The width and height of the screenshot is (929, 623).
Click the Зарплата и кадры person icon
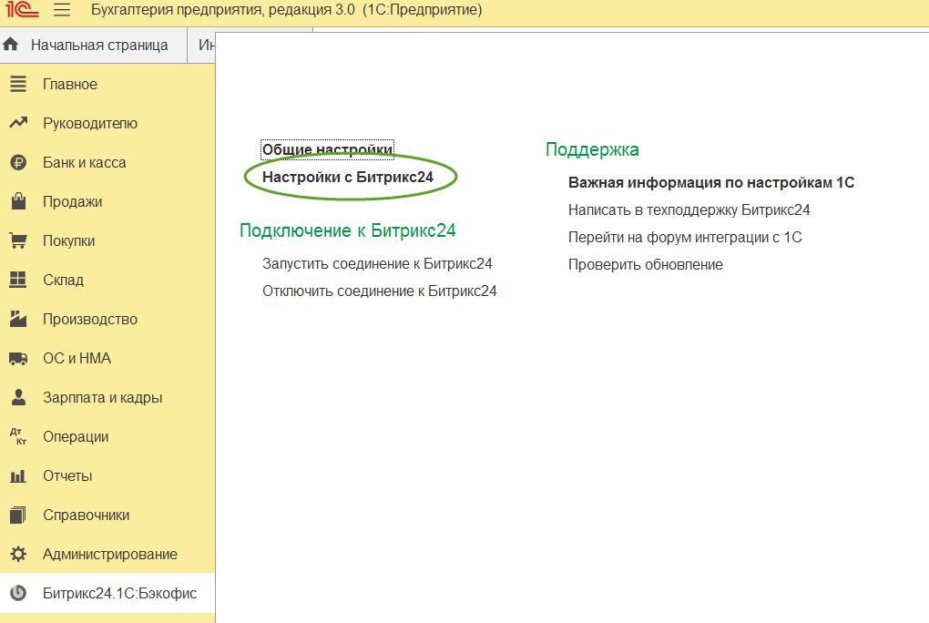pos(18,397)
